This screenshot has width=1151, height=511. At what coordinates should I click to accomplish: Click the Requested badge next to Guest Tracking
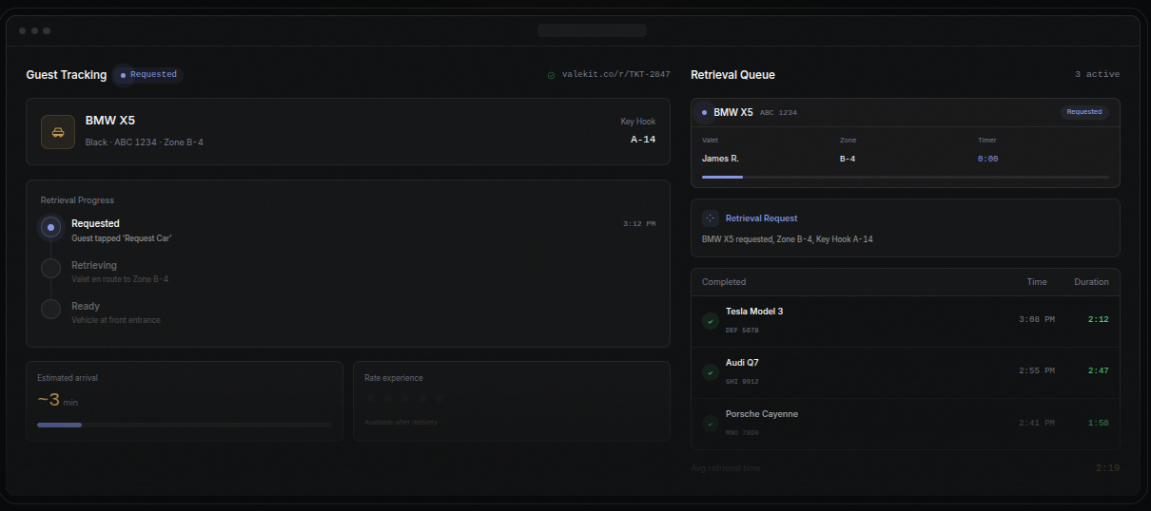[149, 74]
